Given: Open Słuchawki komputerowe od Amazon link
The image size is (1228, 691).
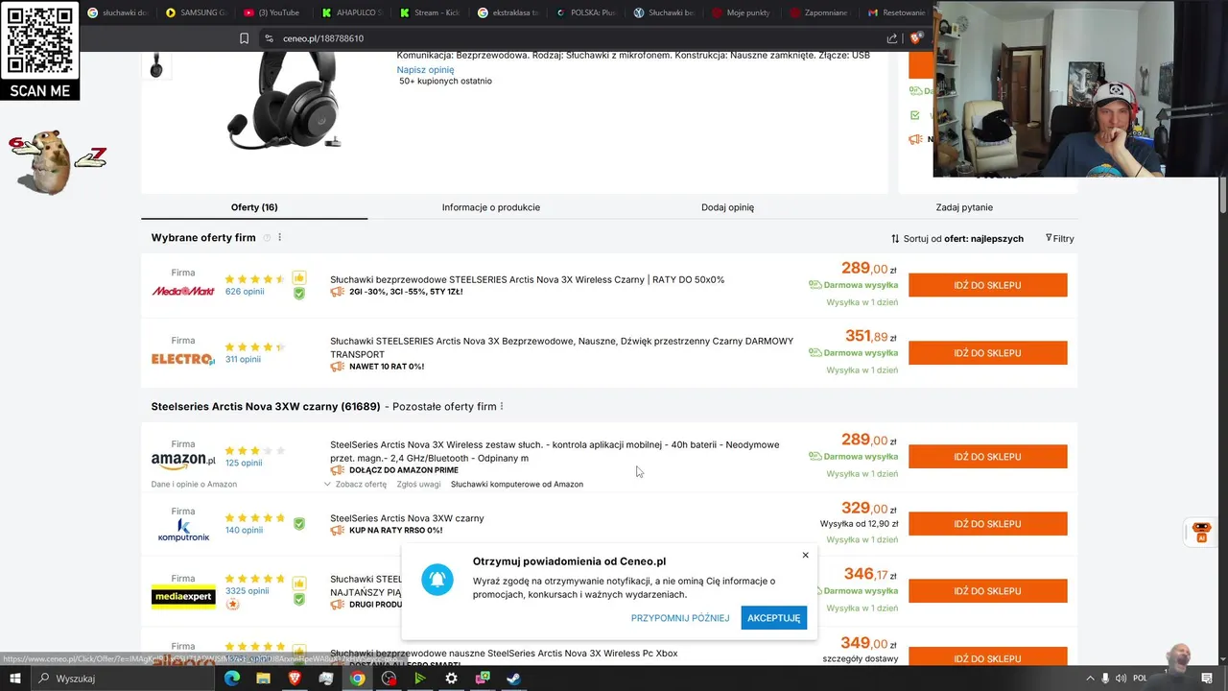Looking at the screenshot, I should tap(517, 484).
